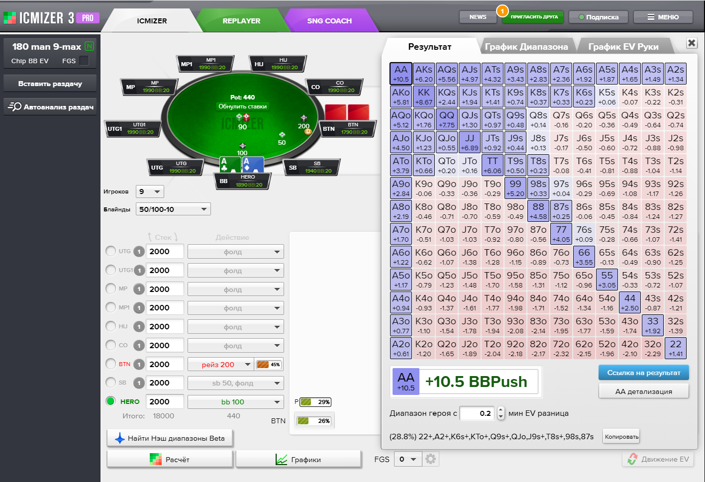Open the players count dropdown showing 9
This screenshot has height=482, width=705.
(150, 192)
